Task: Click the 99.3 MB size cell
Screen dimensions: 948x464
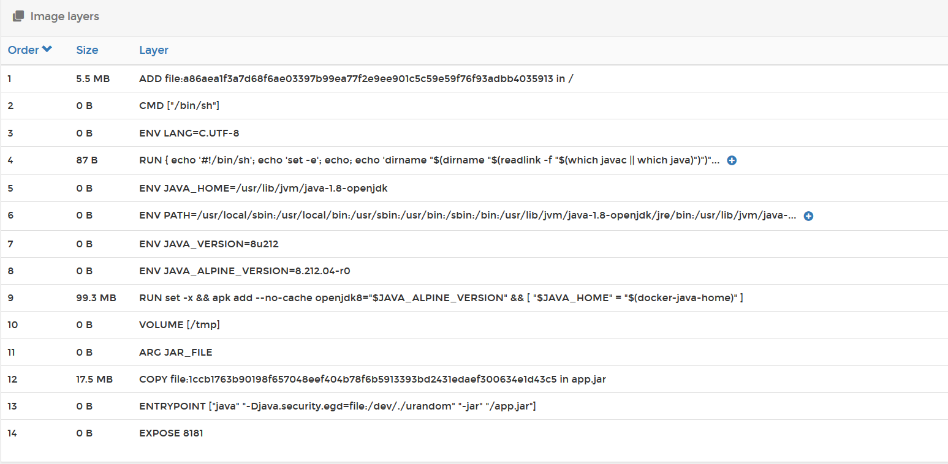Action: (96, 297)
